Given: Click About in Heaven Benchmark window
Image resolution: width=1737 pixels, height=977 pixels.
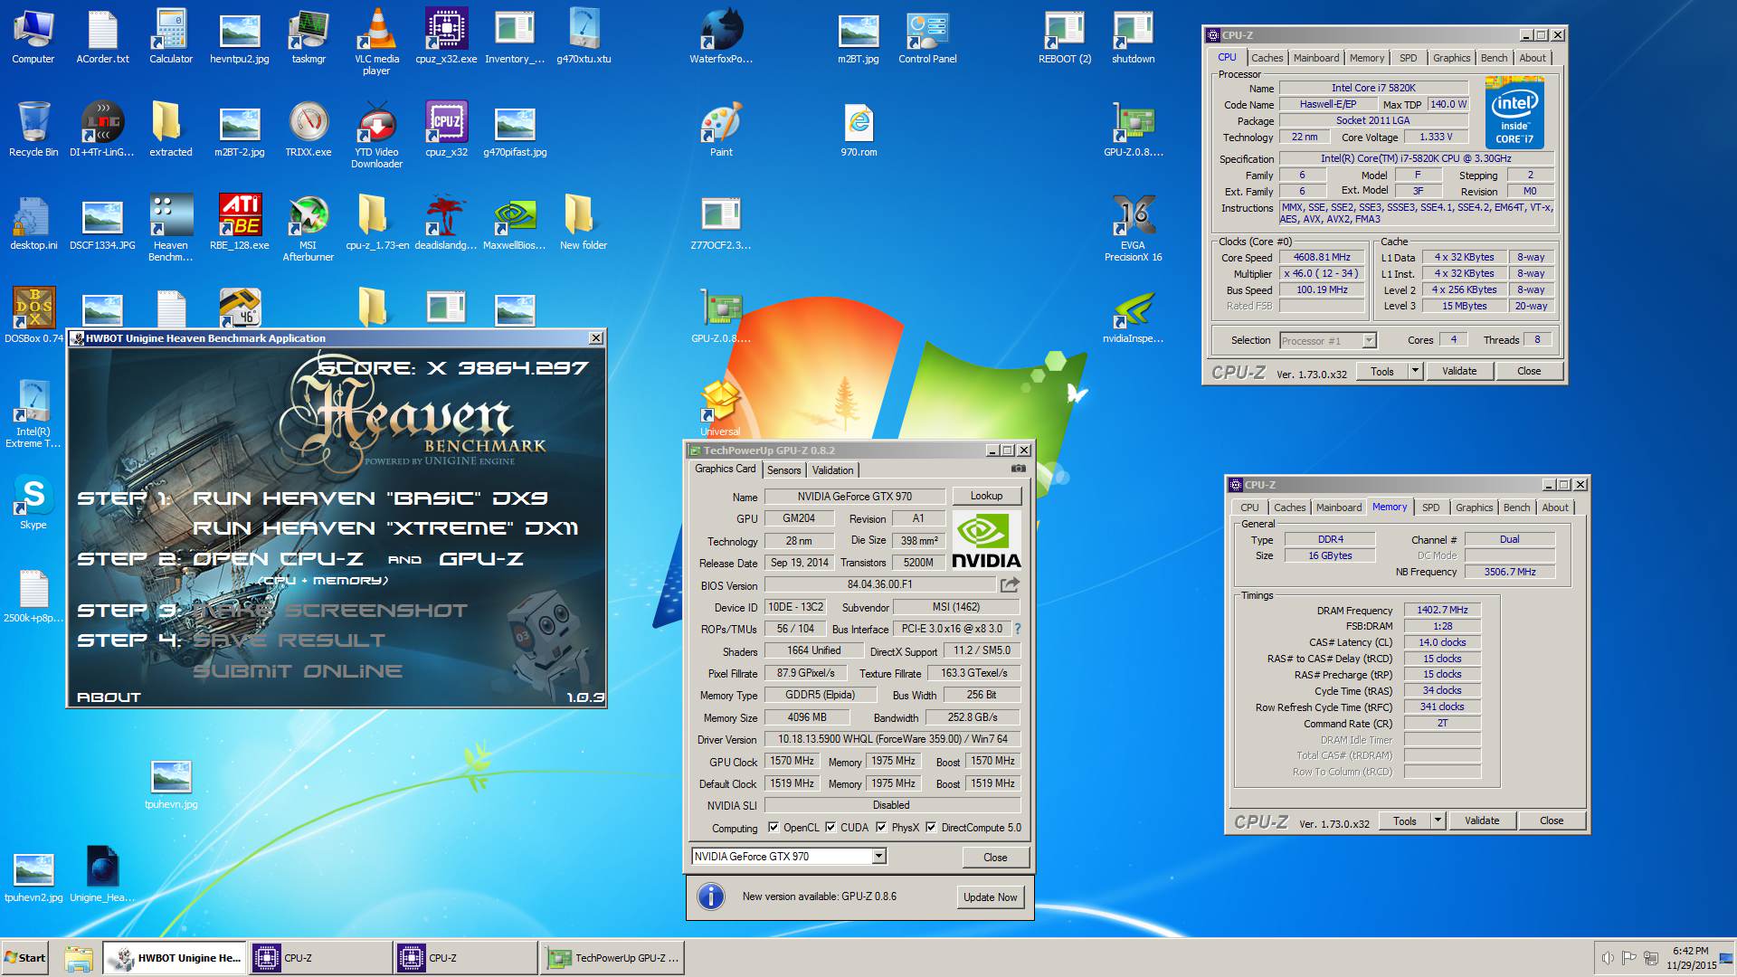Looking at the screenshot, I should click(109, 697).
